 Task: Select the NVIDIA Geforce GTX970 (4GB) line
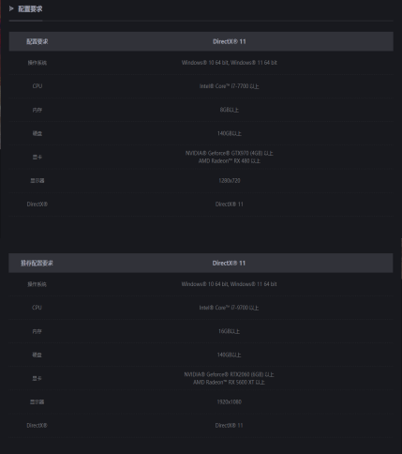[229, 153]
